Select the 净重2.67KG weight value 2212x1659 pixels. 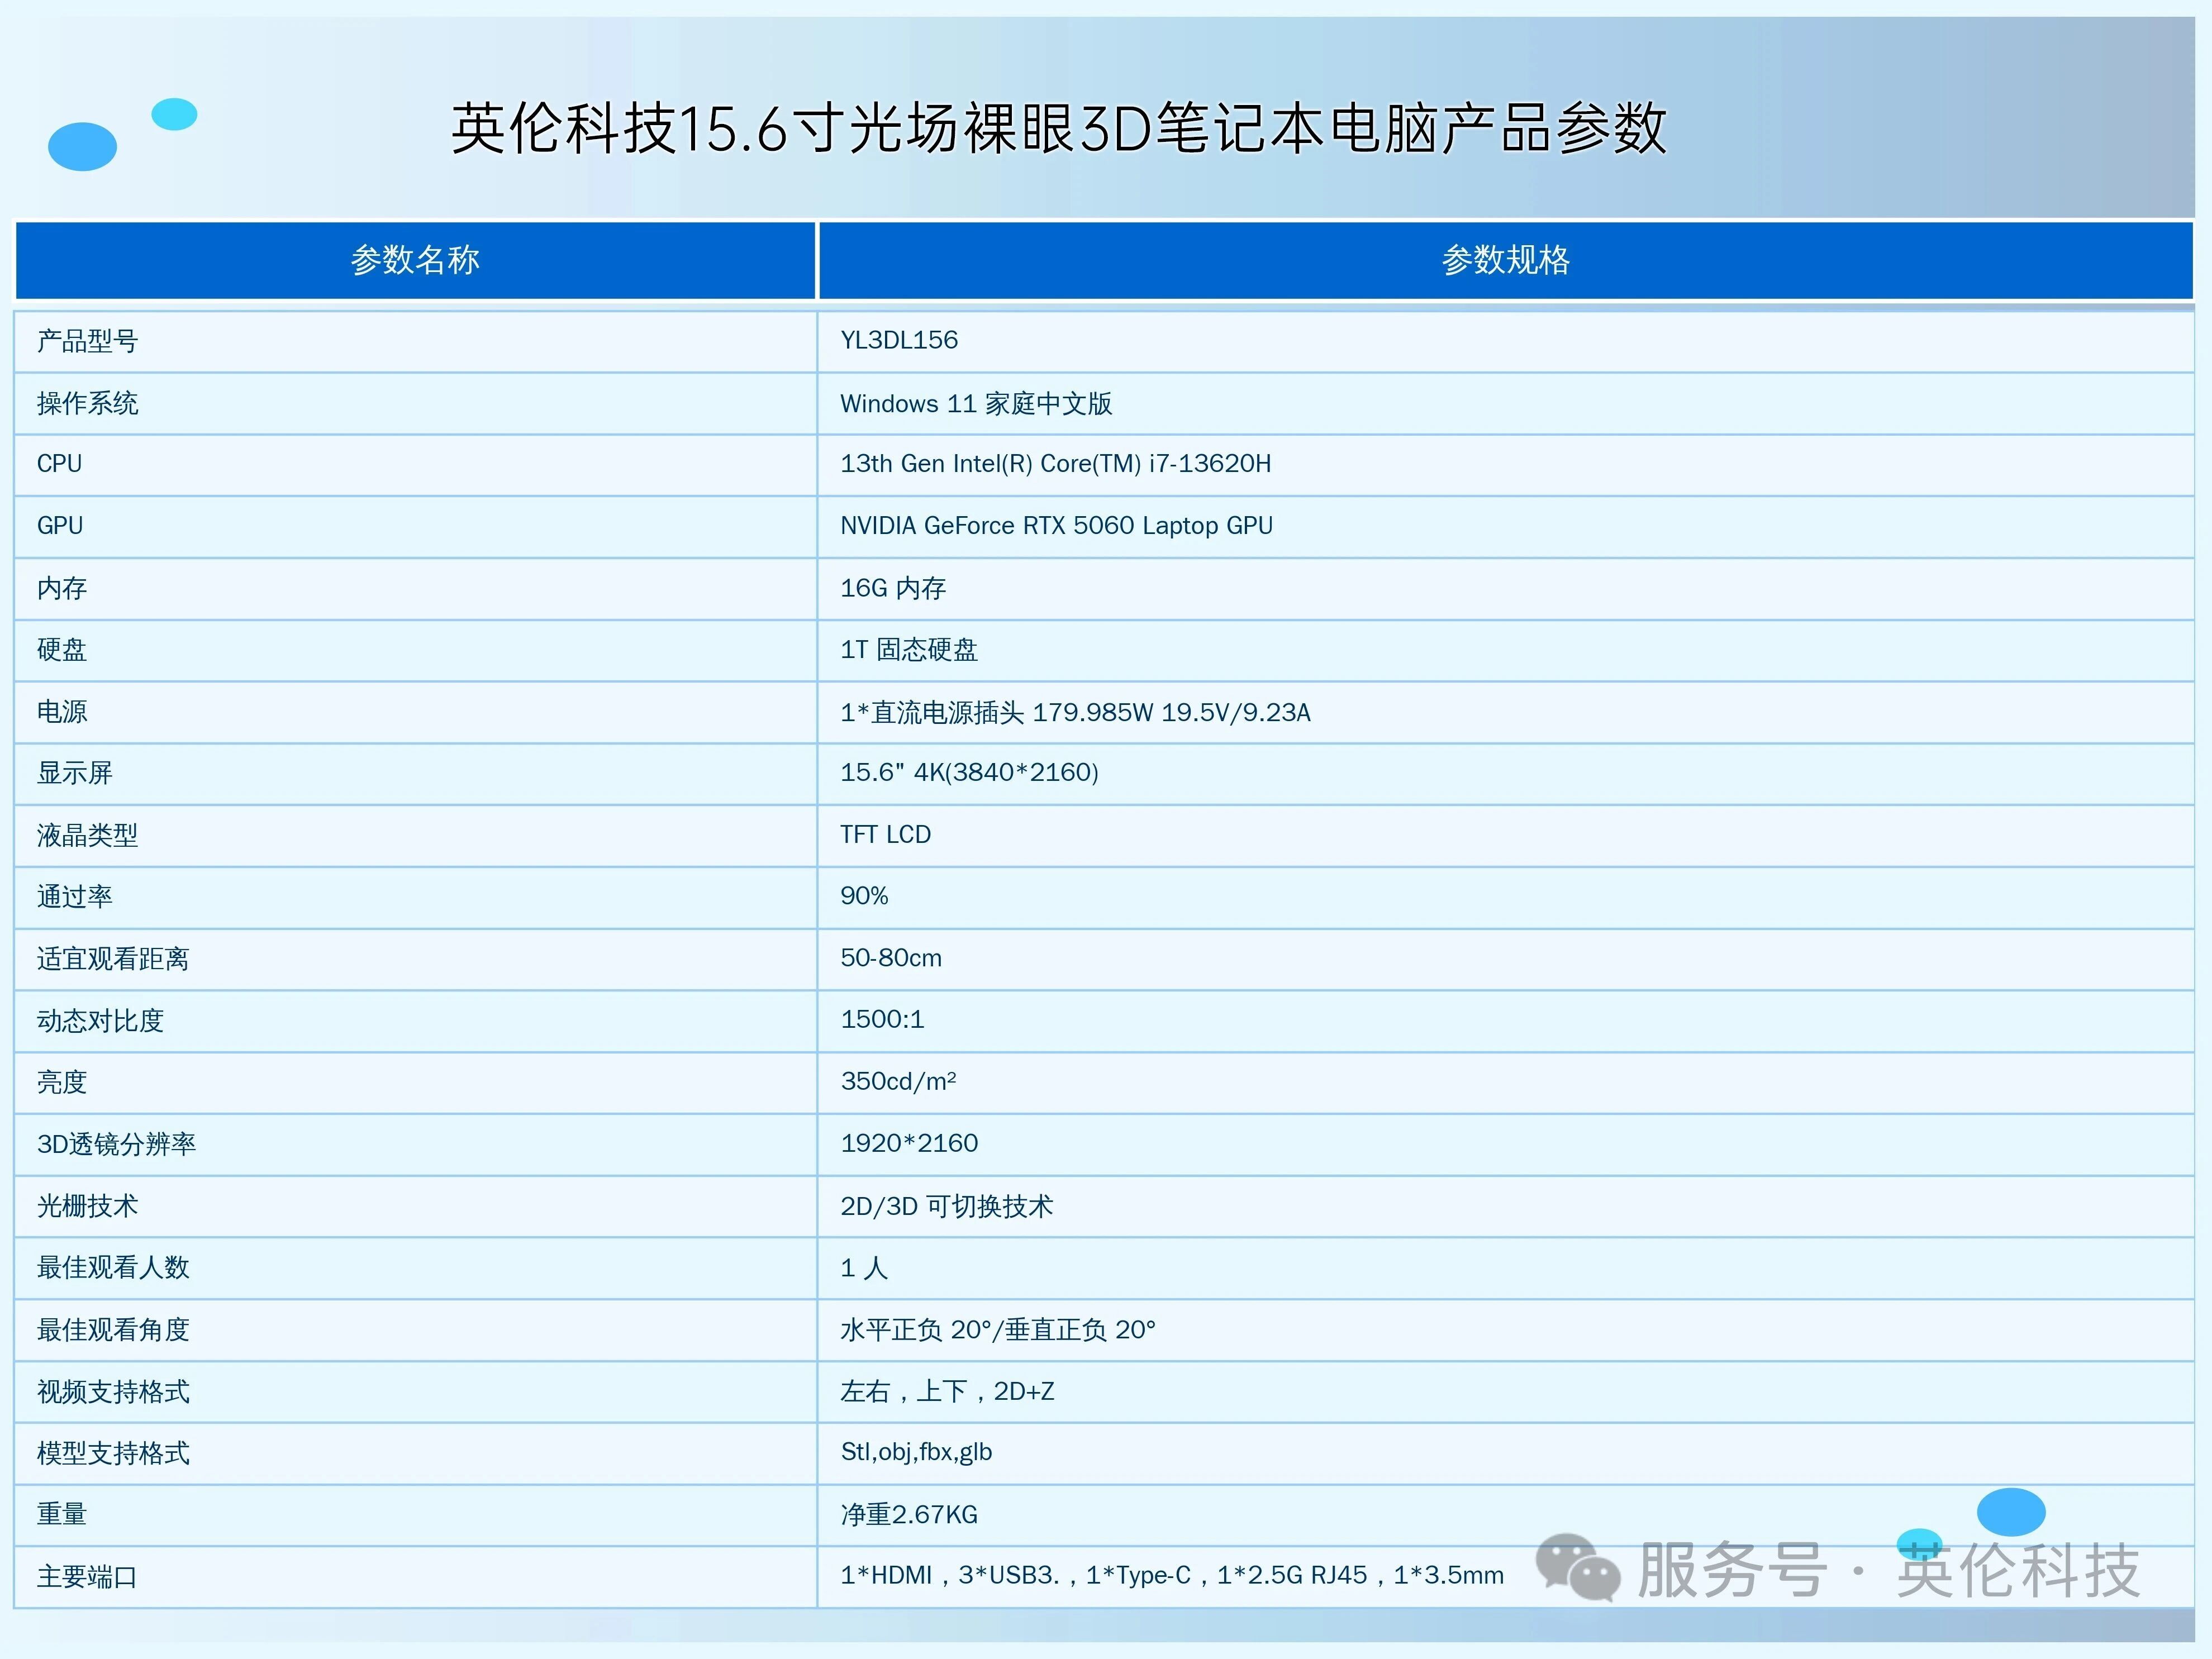coord(909,1514)
